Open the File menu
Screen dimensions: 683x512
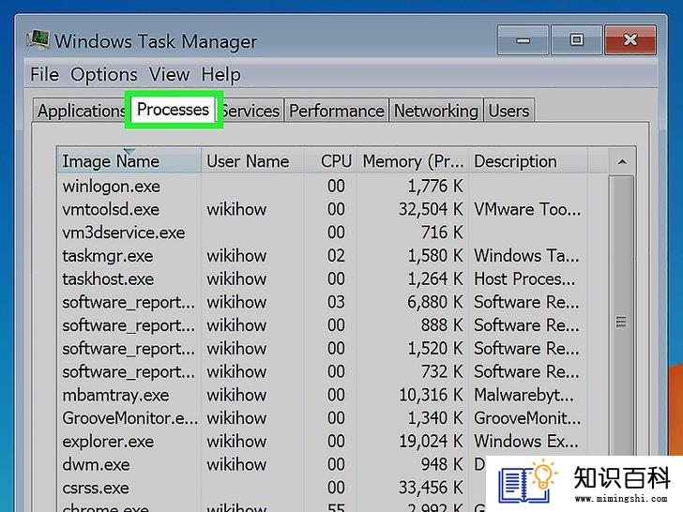(x=44, y=74)
